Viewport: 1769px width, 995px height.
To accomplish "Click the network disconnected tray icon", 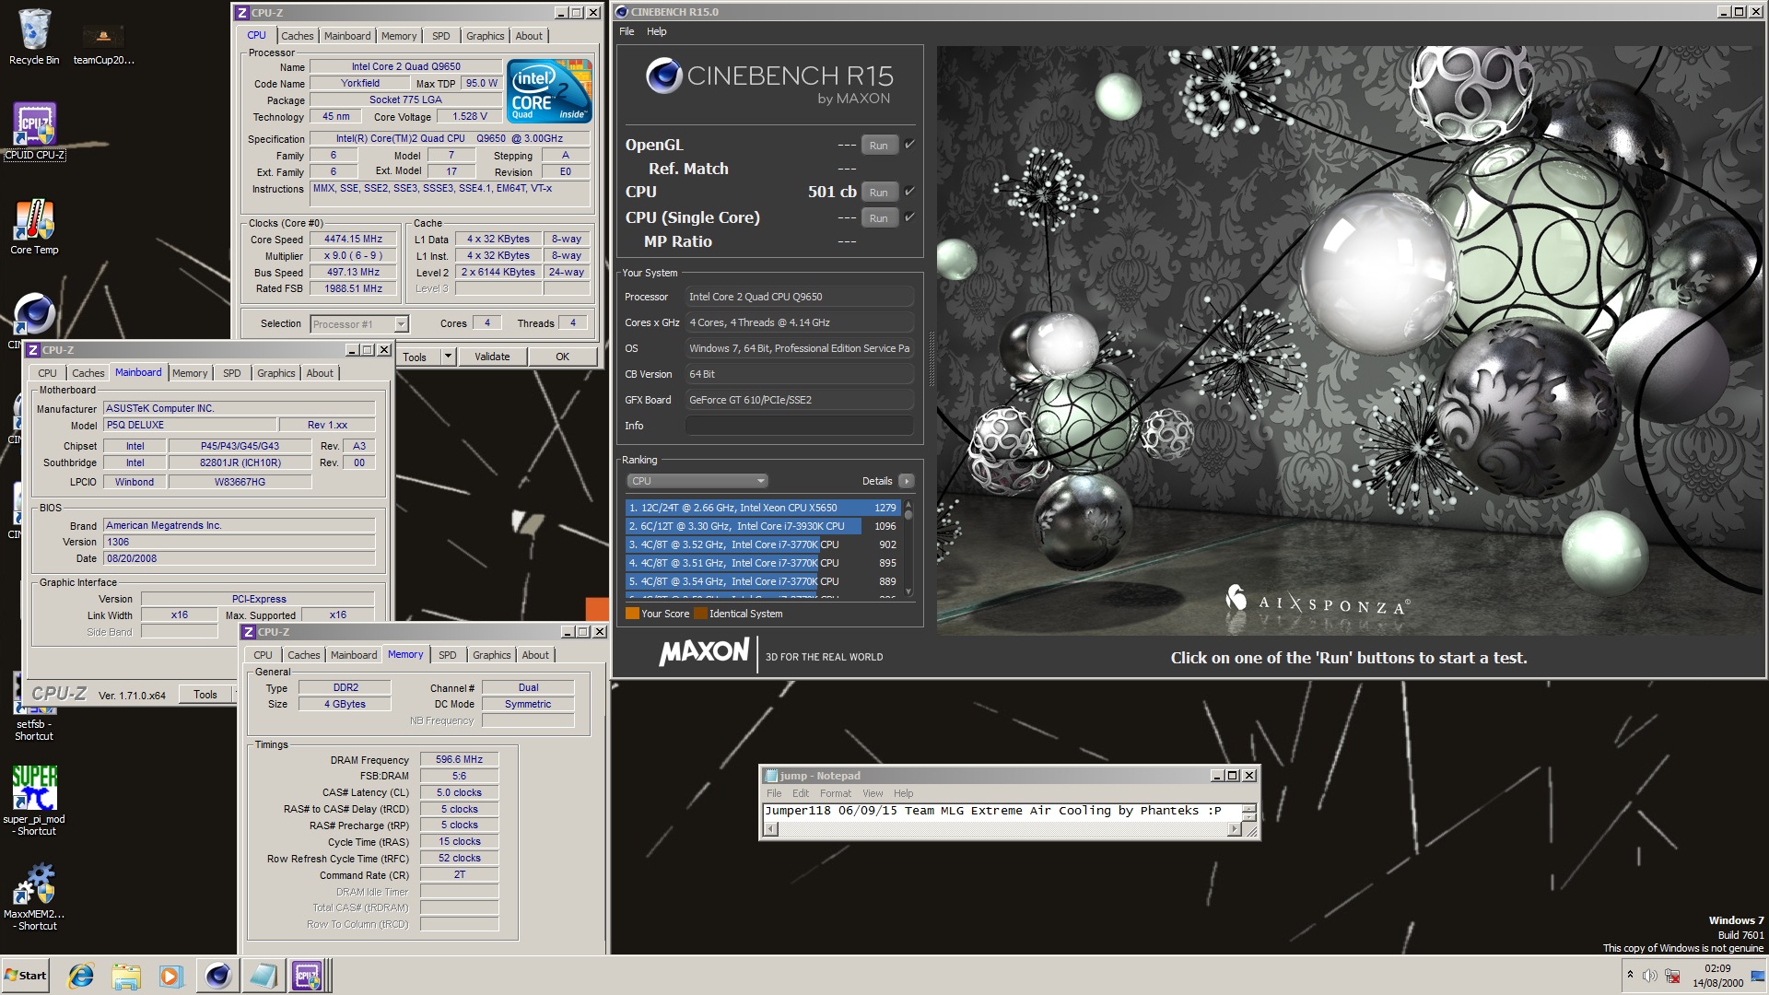I will pyautogui.click(x=1672, y=976).
